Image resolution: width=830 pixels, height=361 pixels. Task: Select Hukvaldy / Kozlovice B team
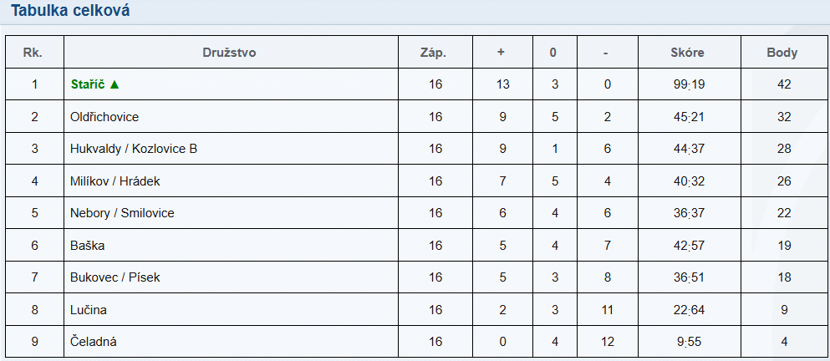click(134, 149)
